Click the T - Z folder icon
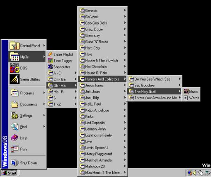The image size is (211, 177). coord(50,104)
